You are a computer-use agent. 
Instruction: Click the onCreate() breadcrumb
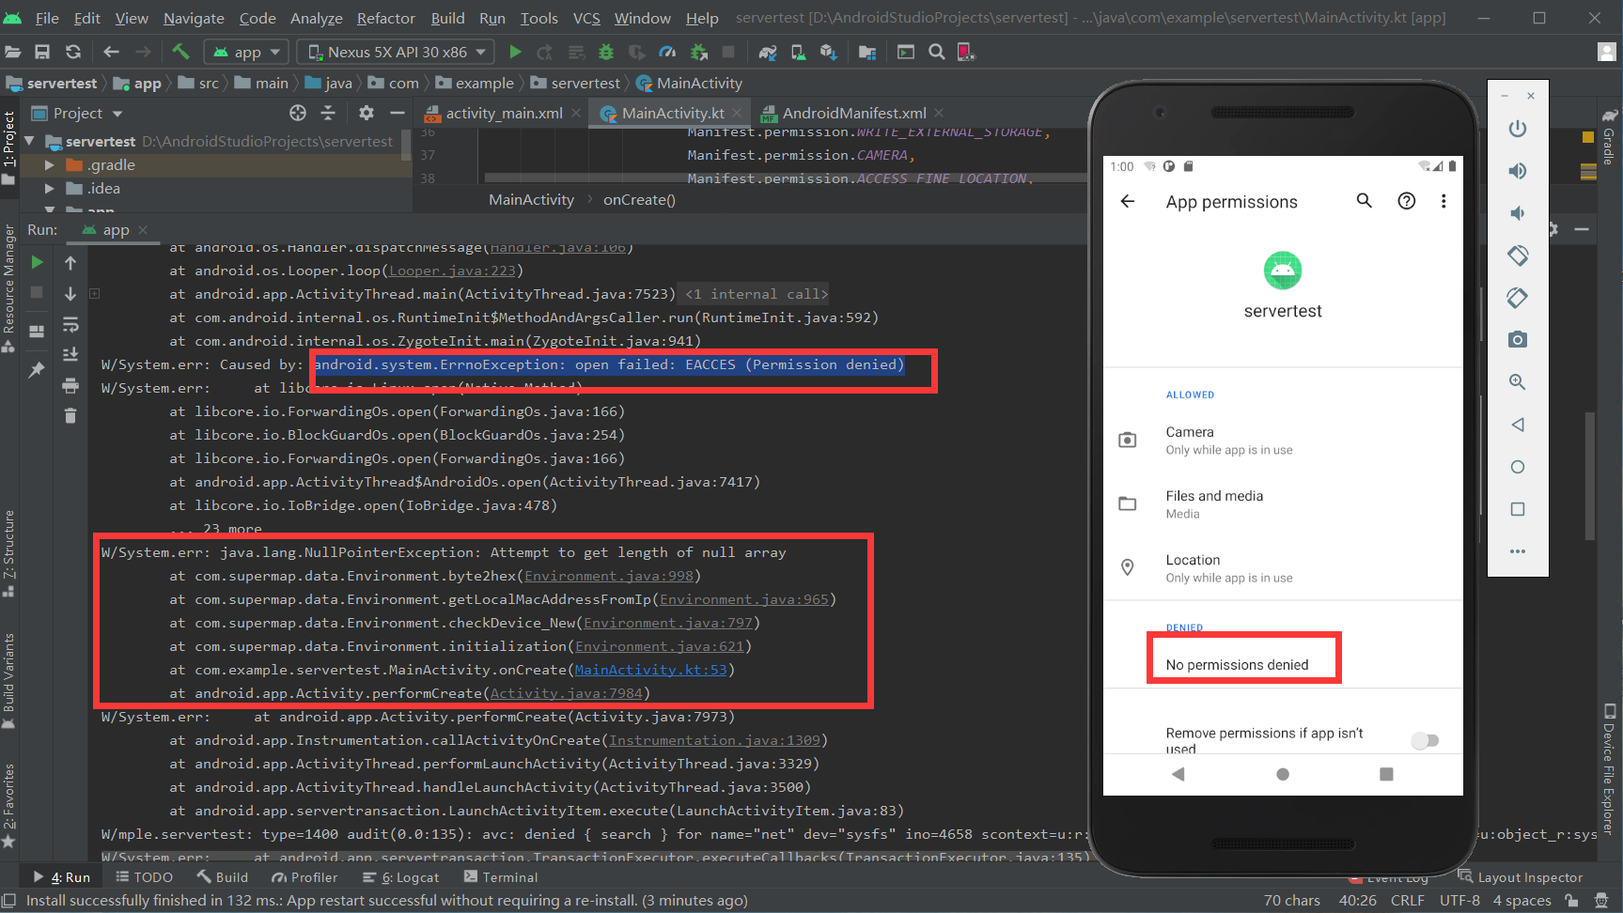click(639, 199)
